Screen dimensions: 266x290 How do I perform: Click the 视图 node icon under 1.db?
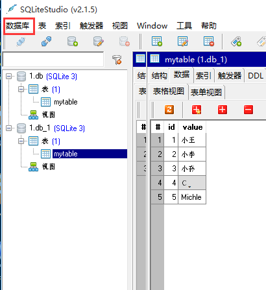[x=33, y=115]
